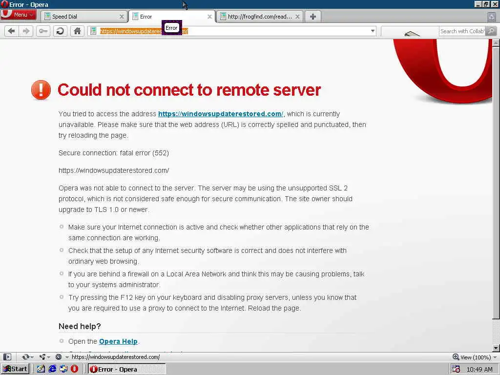Screen dimensions: 500x375
Task: Open the Opera Link sync icon
Action: [25, 357]
